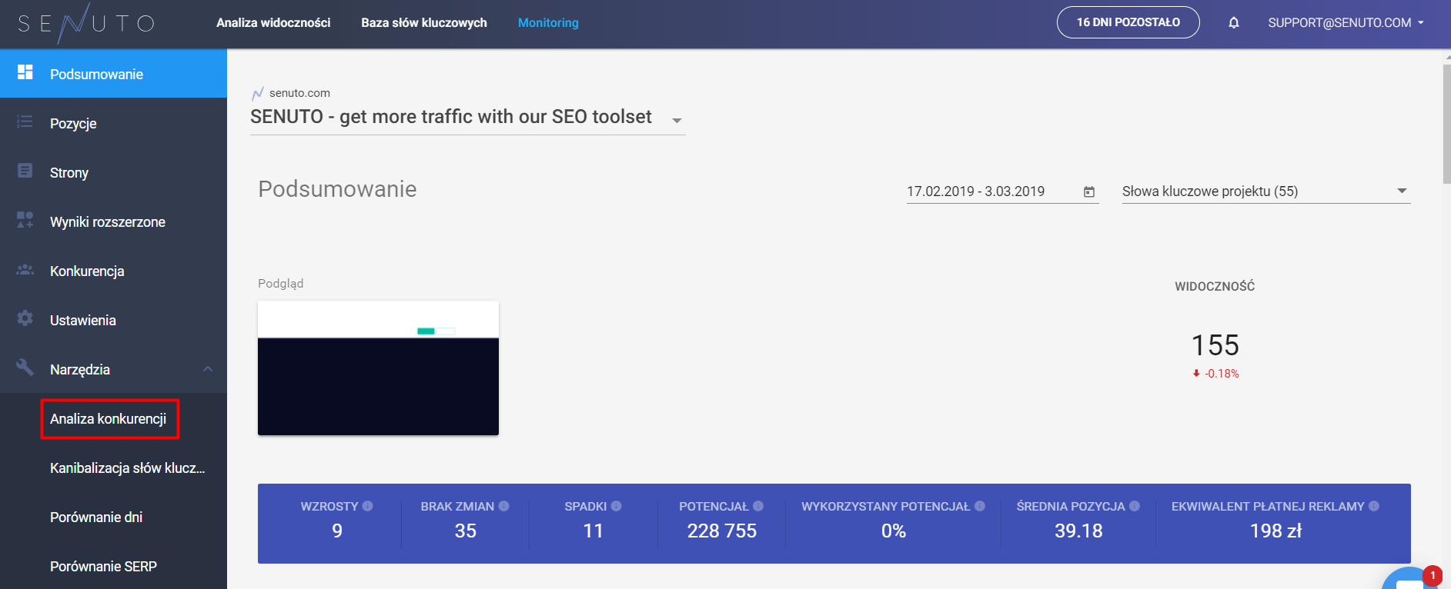The height and width of the screenshot is (589, 1451).
Task: Click the info icon beside POTENCJAŁ
Action: [758, 506]
